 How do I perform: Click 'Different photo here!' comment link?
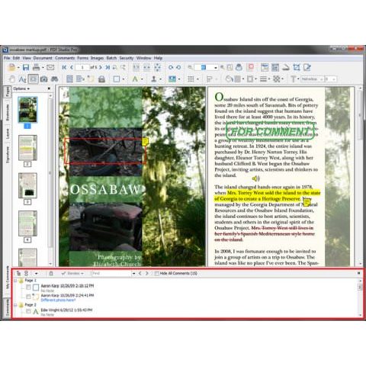coord(58,300)
